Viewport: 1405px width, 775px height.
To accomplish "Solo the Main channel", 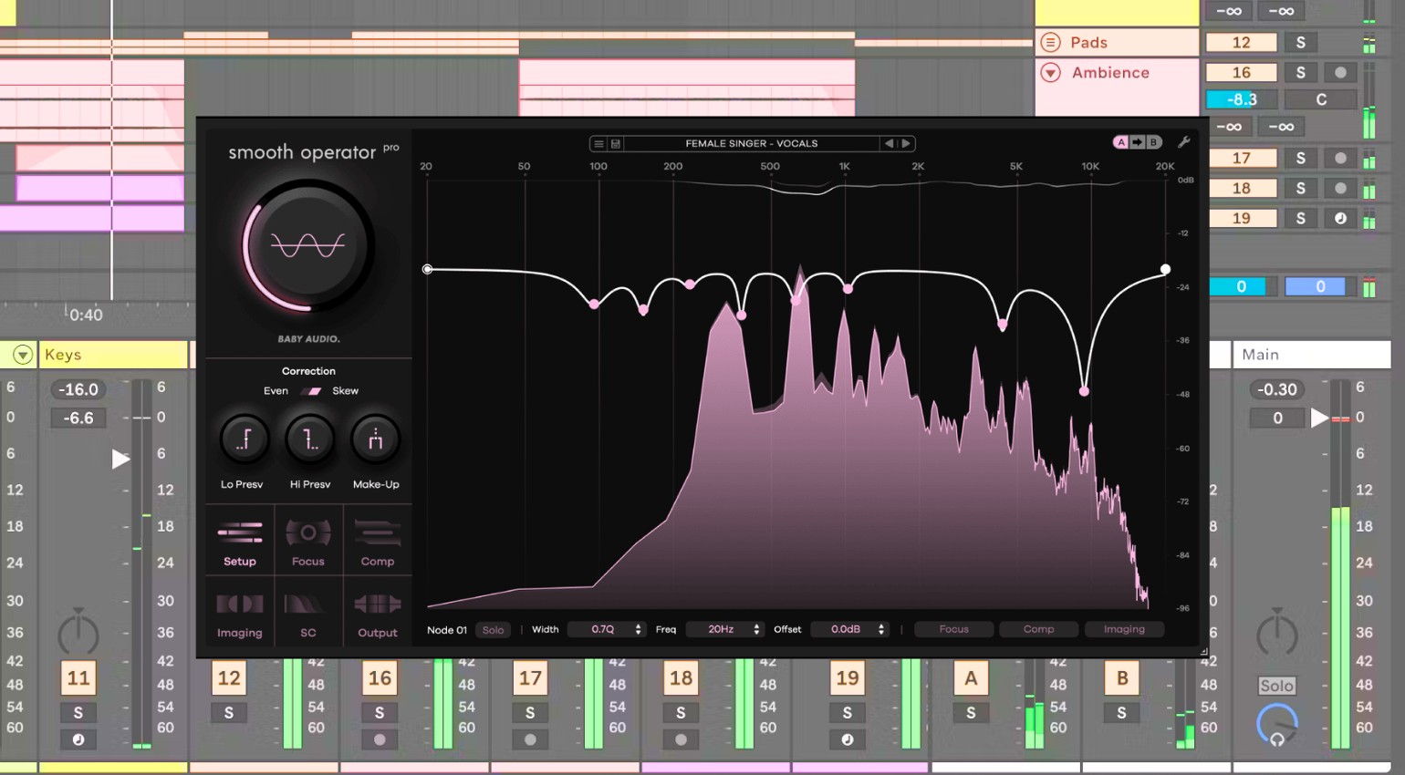I will point(1277,685).
